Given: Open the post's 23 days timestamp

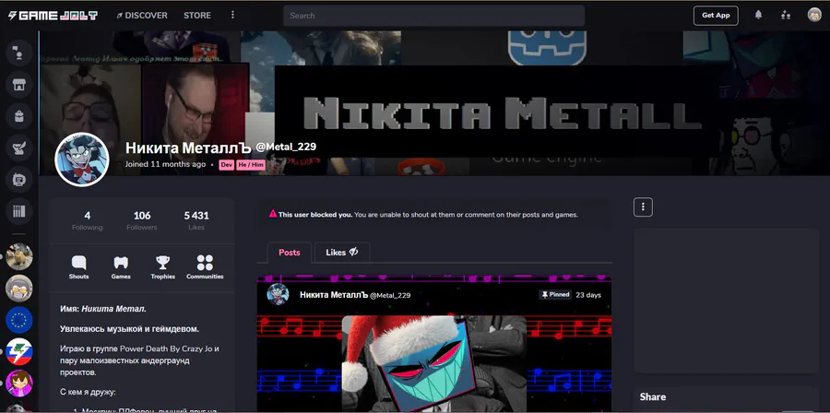Looking at the screenshot, I should click(588, 295).
